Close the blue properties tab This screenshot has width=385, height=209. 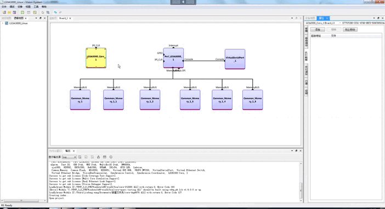327,19
